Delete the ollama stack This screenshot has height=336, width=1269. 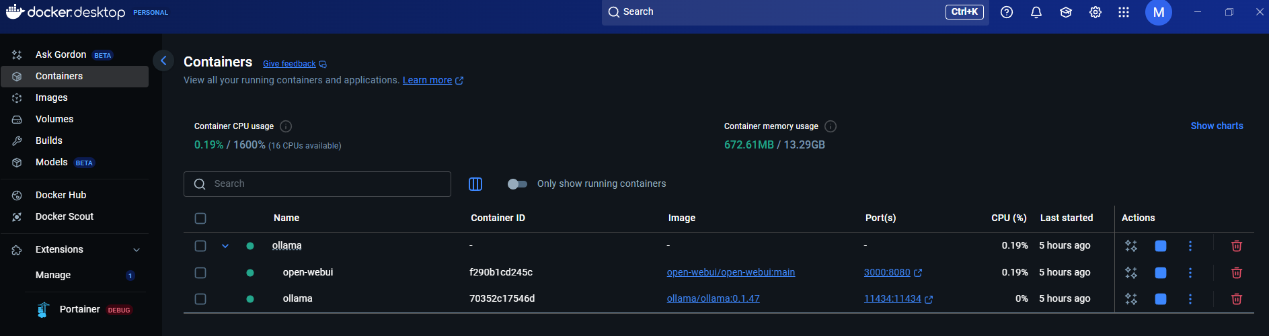(x=1236, y=246)
